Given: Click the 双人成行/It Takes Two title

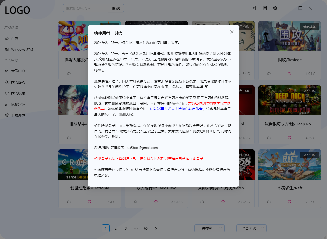Looking at the screenshot, I should 156,188.
